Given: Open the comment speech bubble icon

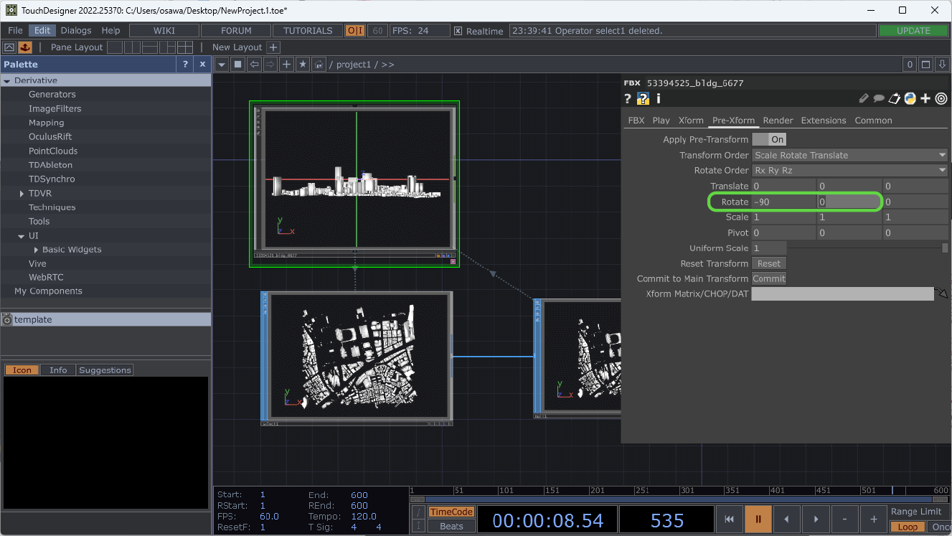Looking at the screenshot, I should coord(879,99).
